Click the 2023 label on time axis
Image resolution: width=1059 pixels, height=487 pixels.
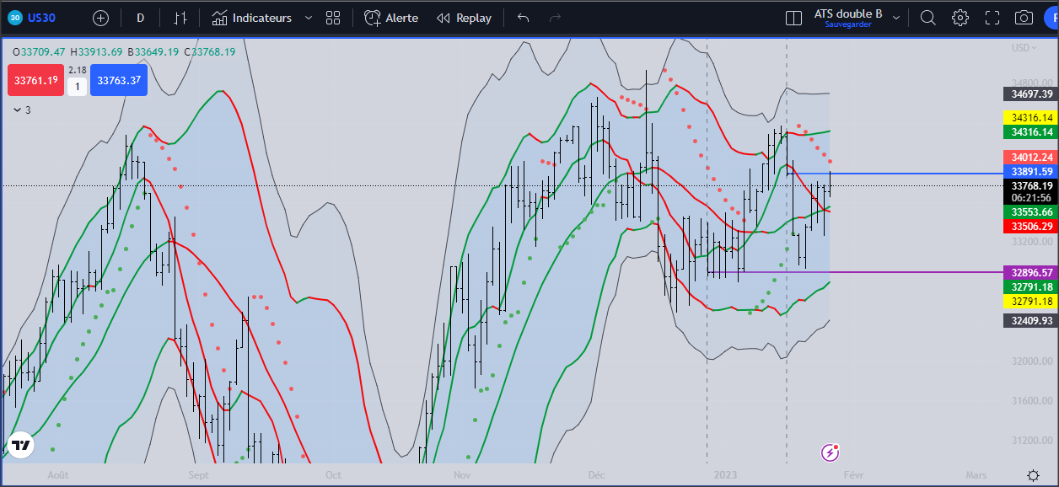point(725,475)
